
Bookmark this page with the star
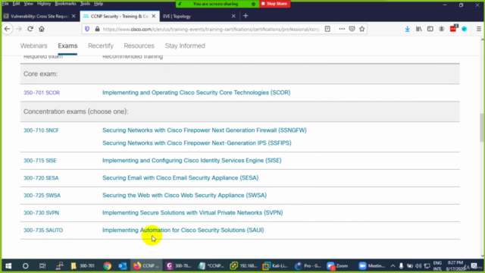[362, 29]
